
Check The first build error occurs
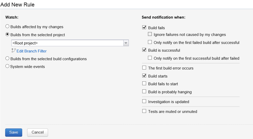pos(144,68)
